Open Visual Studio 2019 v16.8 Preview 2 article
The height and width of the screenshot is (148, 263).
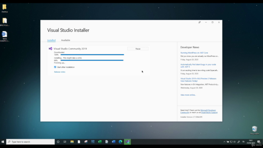pos(198,80)
